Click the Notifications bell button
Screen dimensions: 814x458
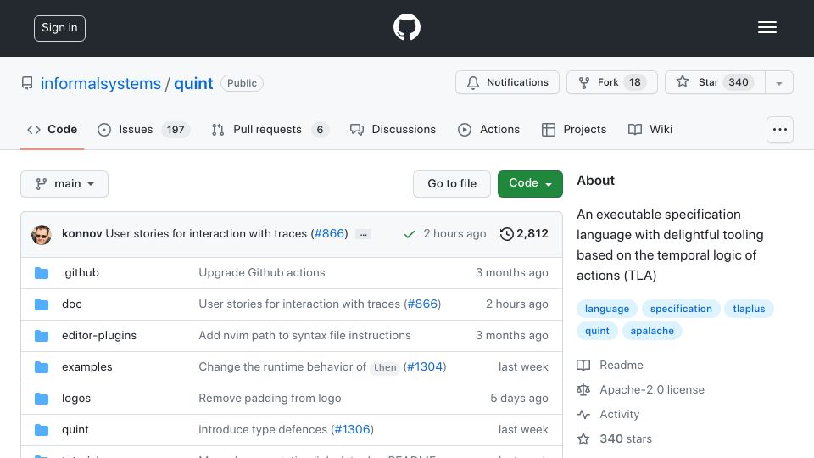coord(507,82)
